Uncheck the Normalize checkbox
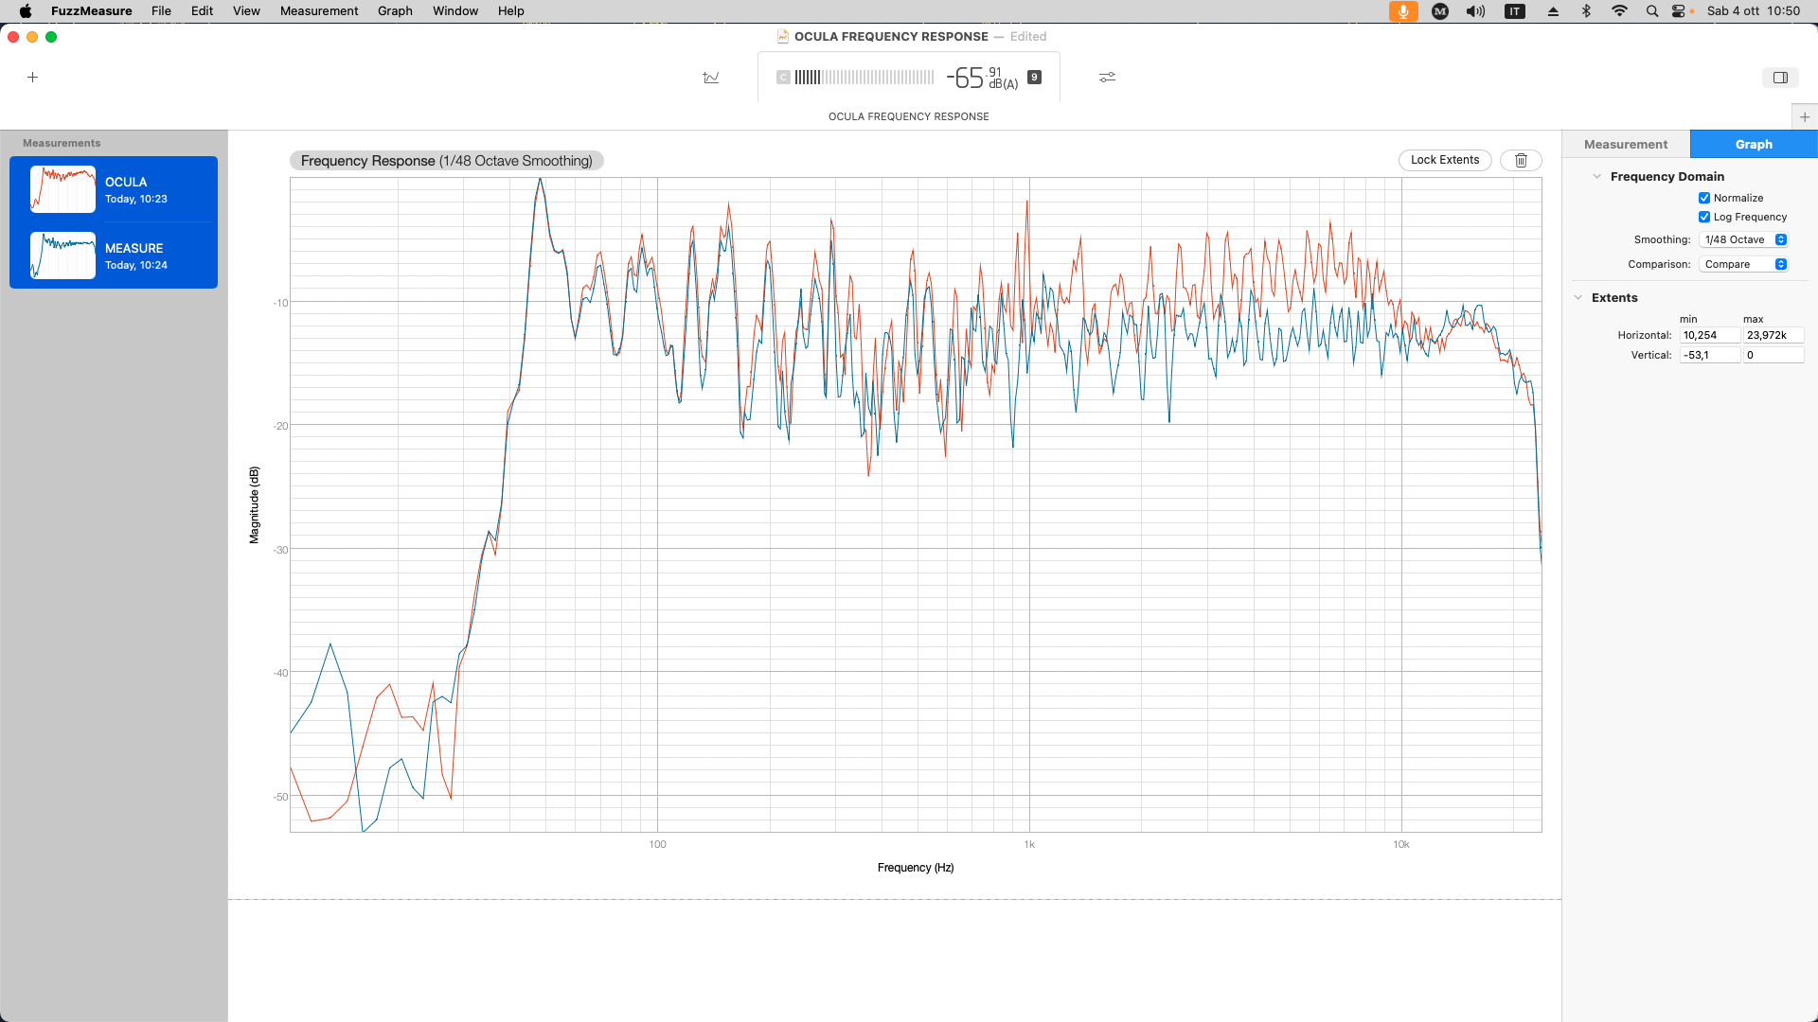Viewport: 1818px width, 1022px height. point(1704,198)
